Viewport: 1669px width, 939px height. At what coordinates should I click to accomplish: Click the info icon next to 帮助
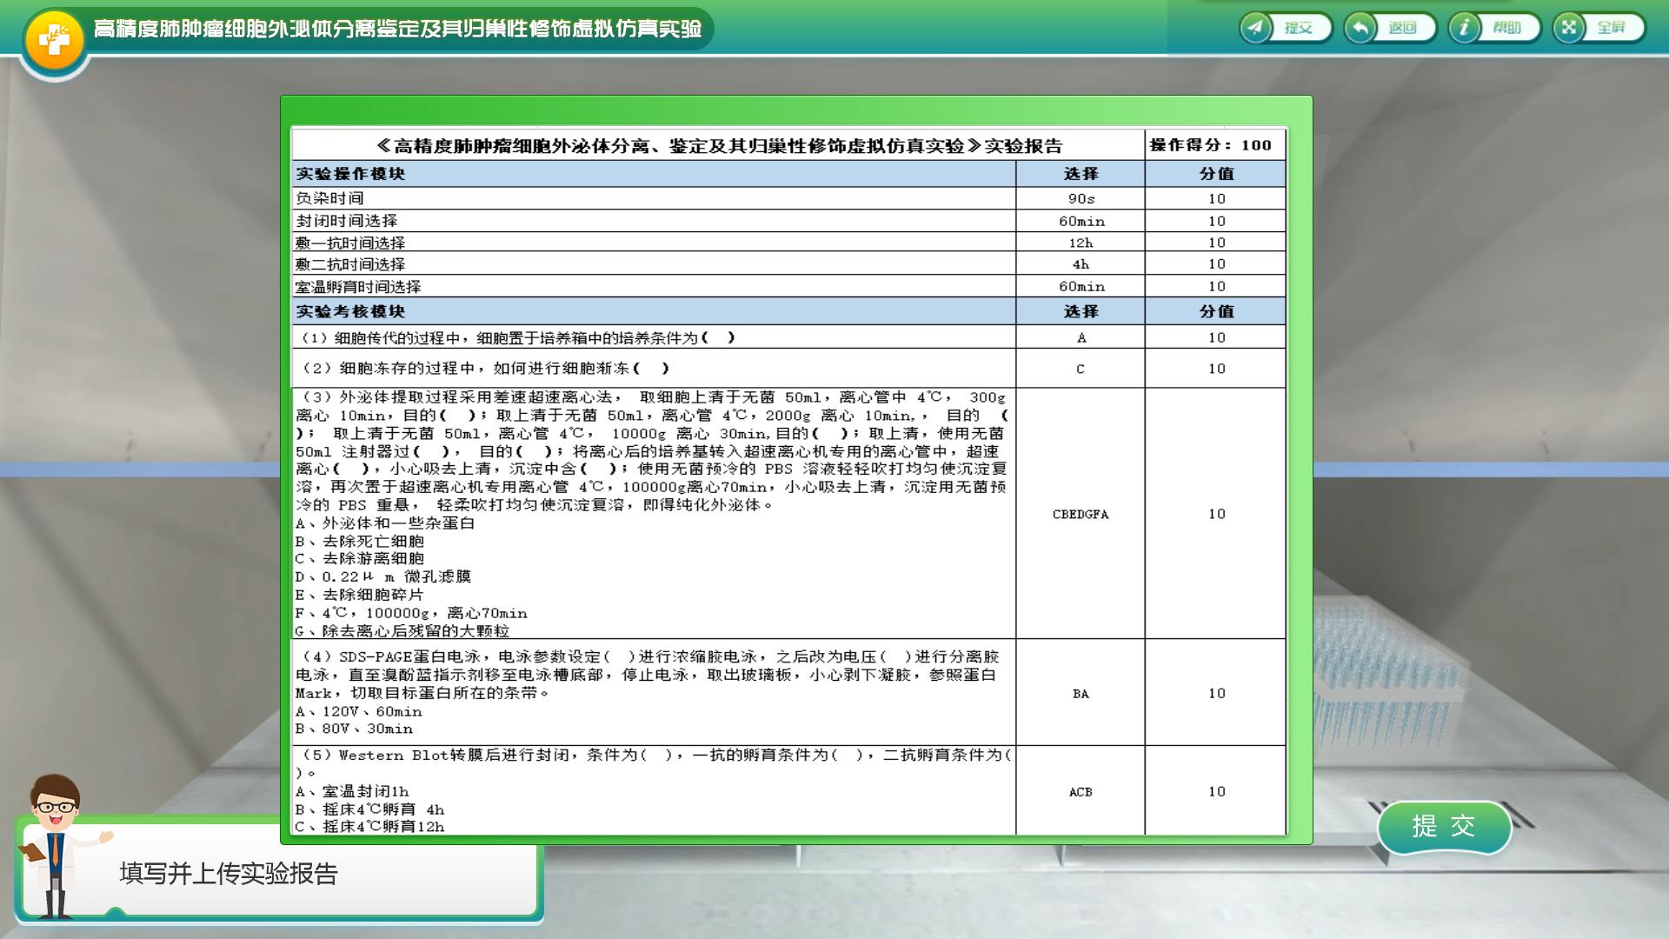1465,28
